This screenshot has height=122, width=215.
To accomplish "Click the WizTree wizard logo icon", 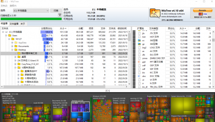I will 155,13.
